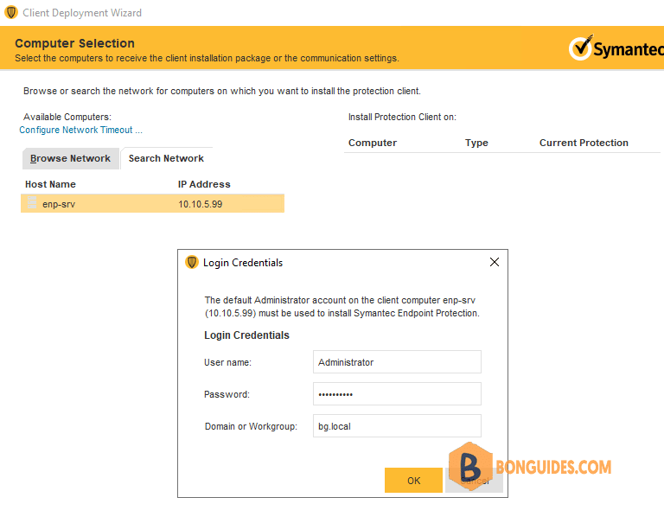Close the Login Credentials dialog
The image size is (664, 523).
coord(495,262)
